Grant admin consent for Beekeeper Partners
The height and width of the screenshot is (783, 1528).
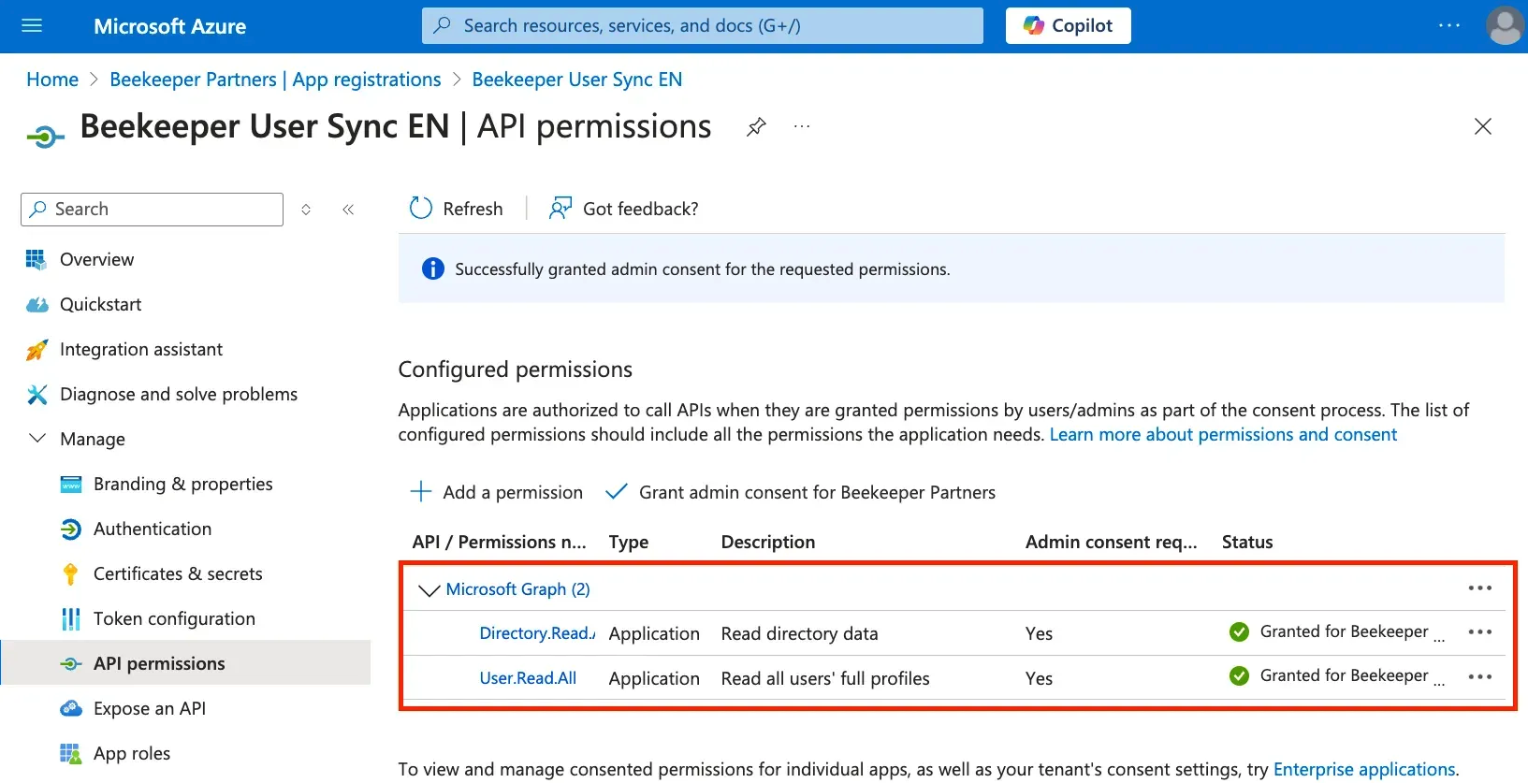coord(801,492)
